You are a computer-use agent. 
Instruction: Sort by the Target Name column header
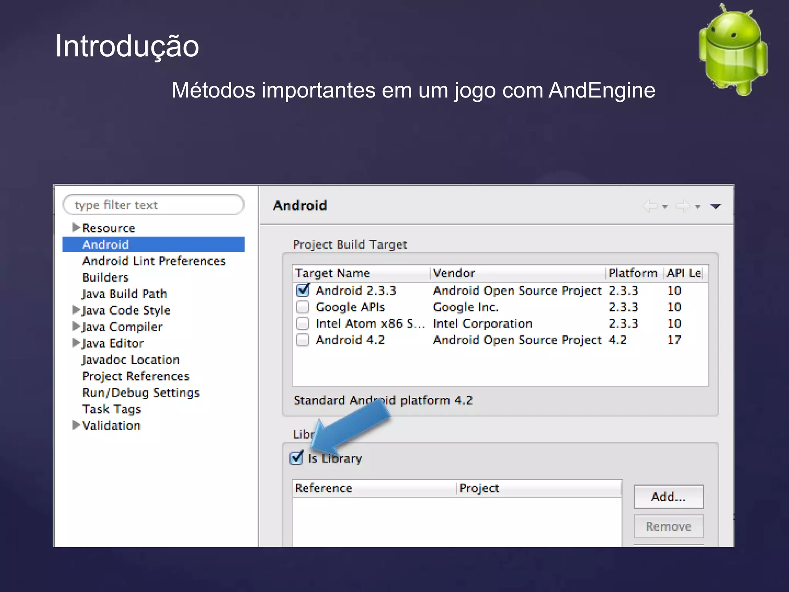pyautogui.click(x=361, y=273)
